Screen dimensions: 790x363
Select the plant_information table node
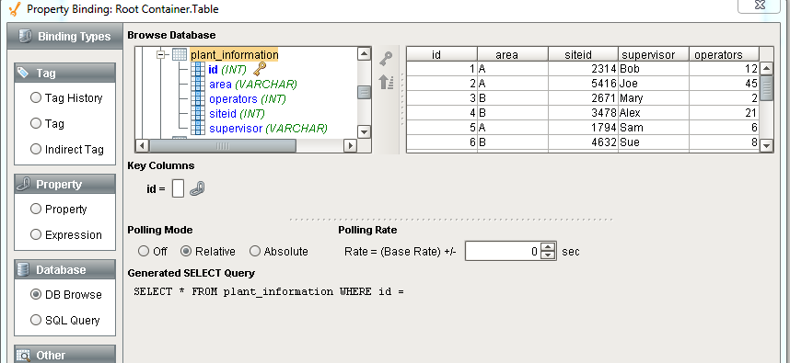[x=234, y=55]
